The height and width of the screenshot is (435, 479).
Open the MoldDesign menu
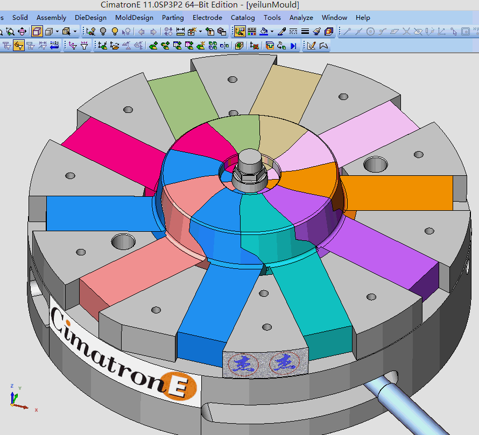(134, 18)
